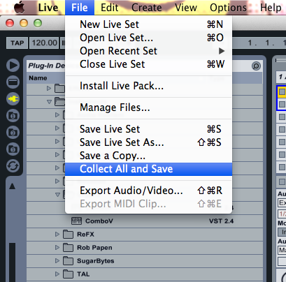
Task: Select the yellow Plug-In Device Browser icon
Action: coord(13,99)
